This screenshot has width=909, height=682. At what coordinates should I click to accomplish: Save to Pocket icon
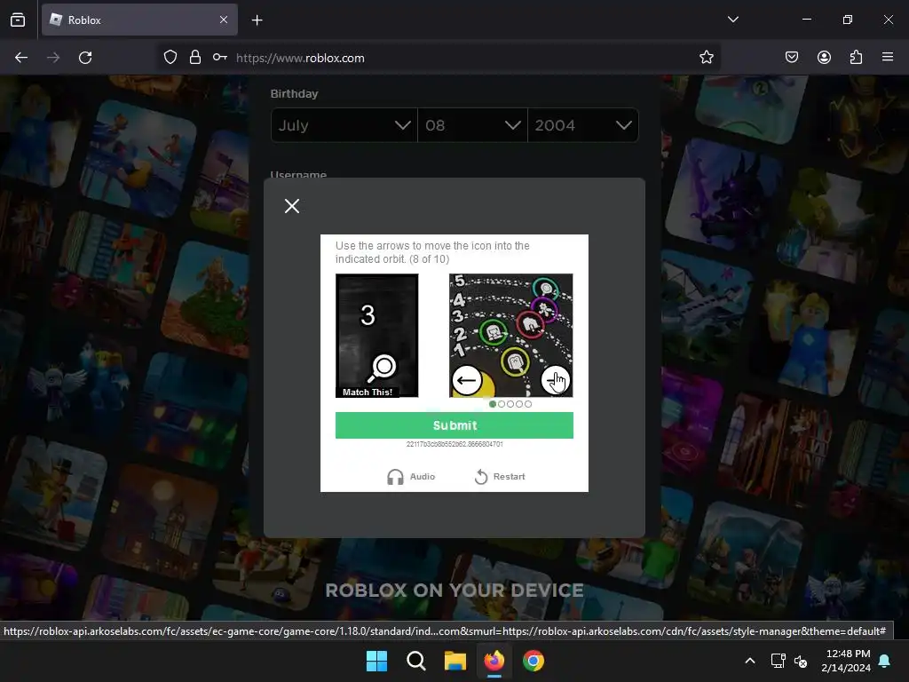point(792,57)
